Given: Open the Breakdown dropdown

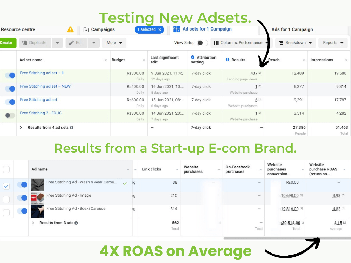Looking at the screenshot, I should pos(295,43).
